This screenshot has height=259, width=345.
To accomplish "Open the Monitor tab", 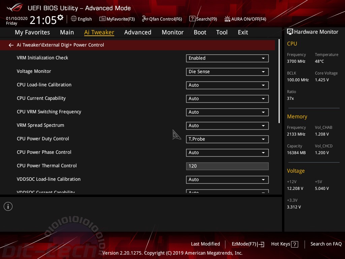I will [172, 32].
